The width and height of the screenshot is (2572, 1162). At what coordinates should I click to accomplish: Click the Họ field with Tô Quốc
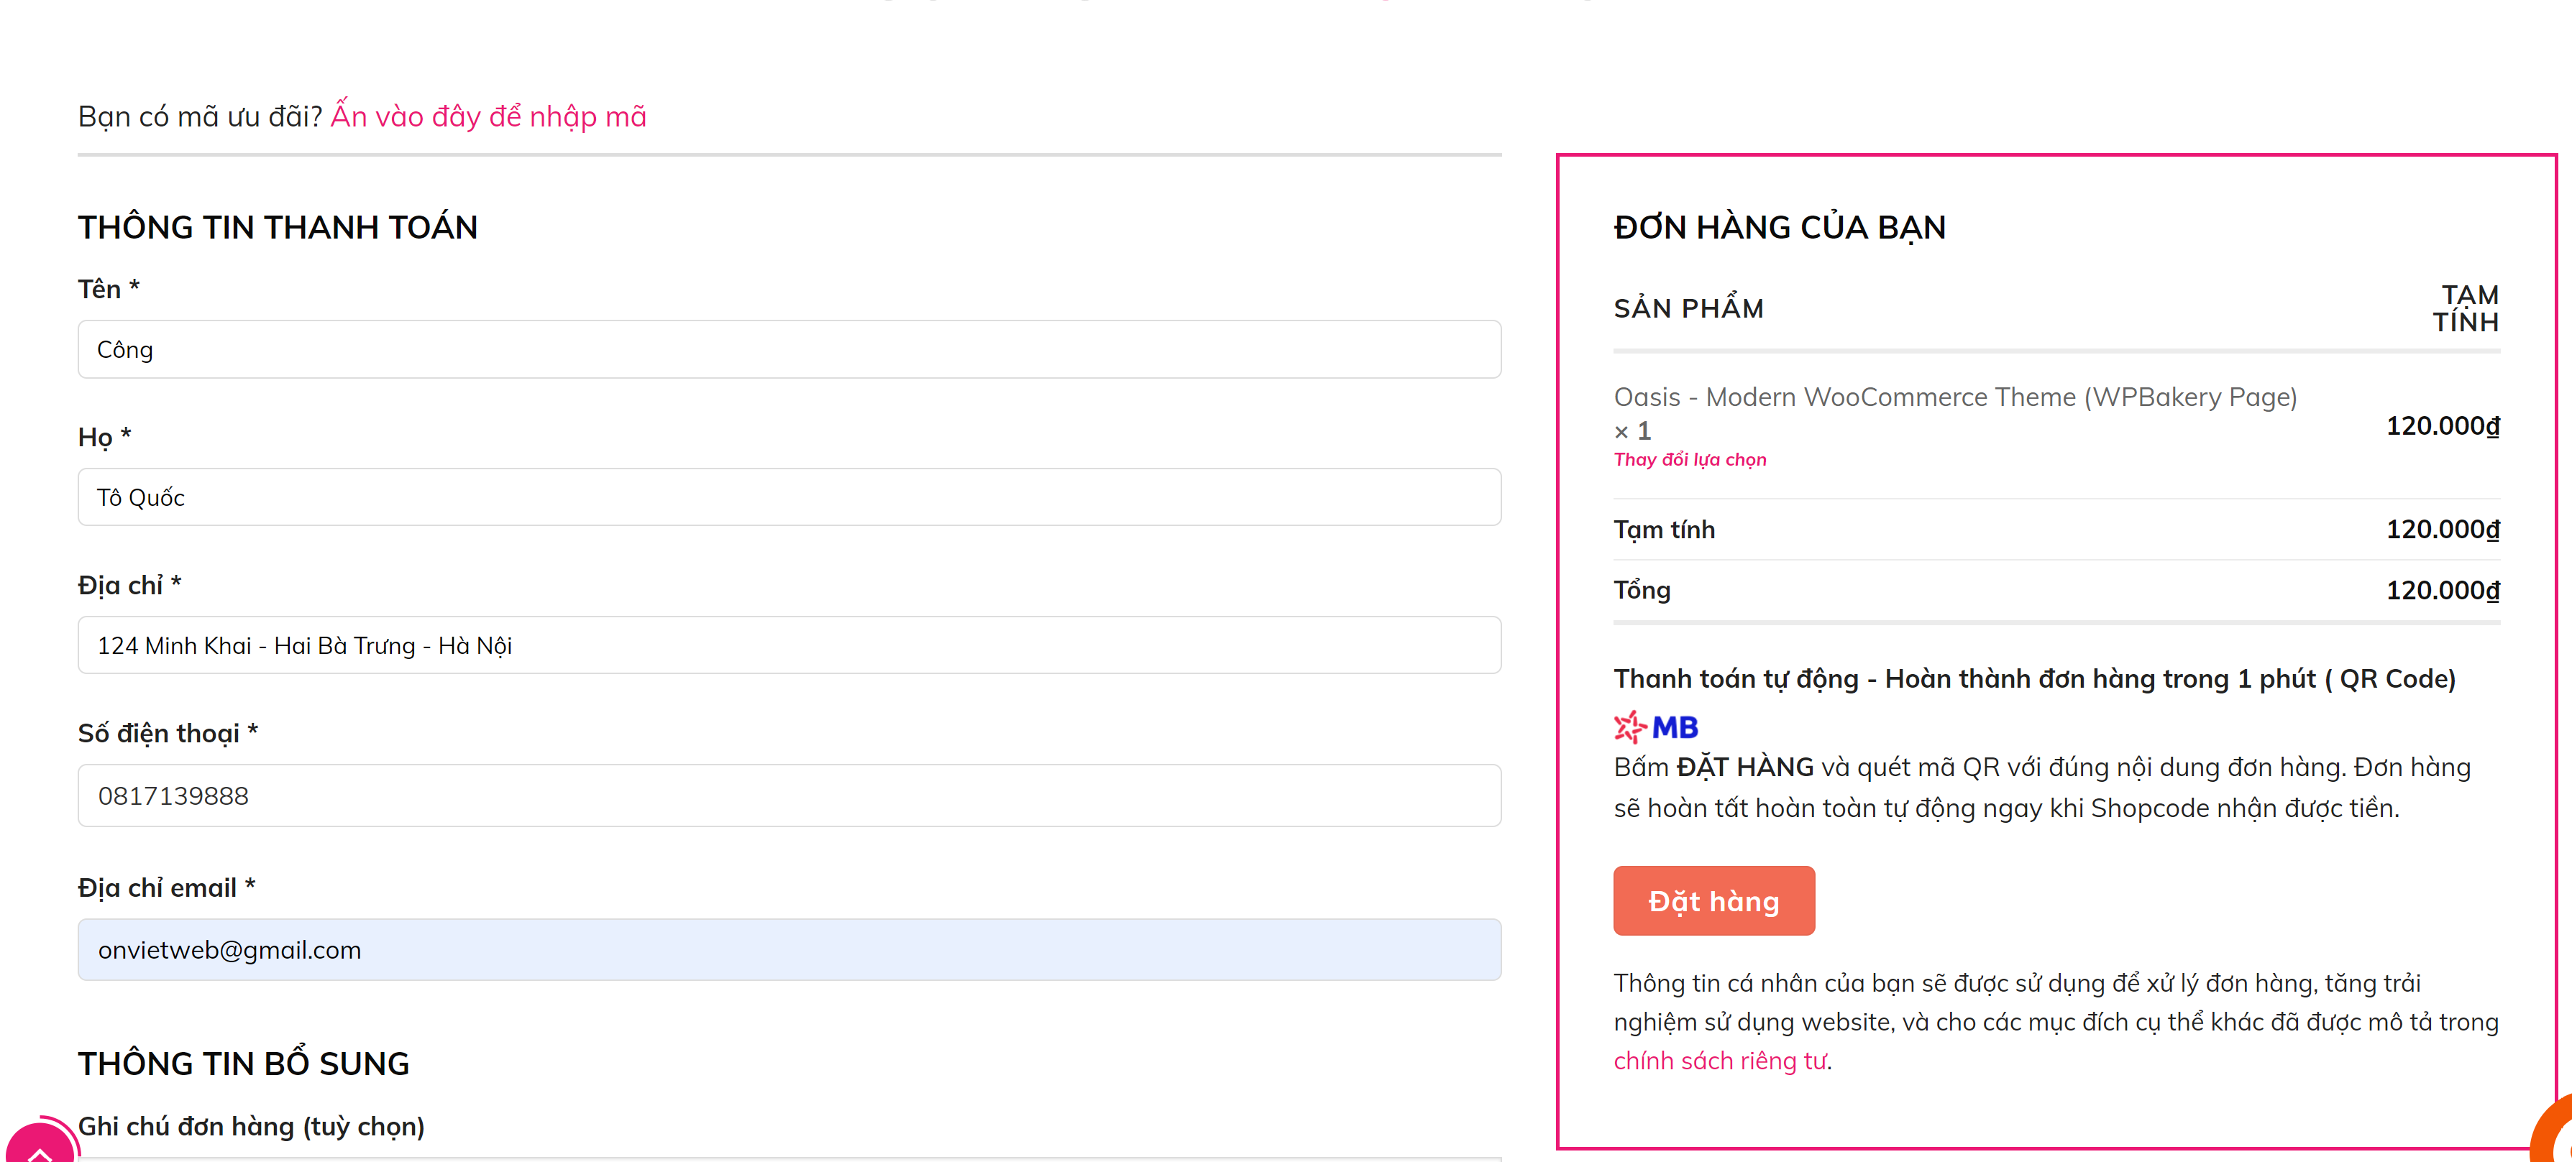point(789,497)
